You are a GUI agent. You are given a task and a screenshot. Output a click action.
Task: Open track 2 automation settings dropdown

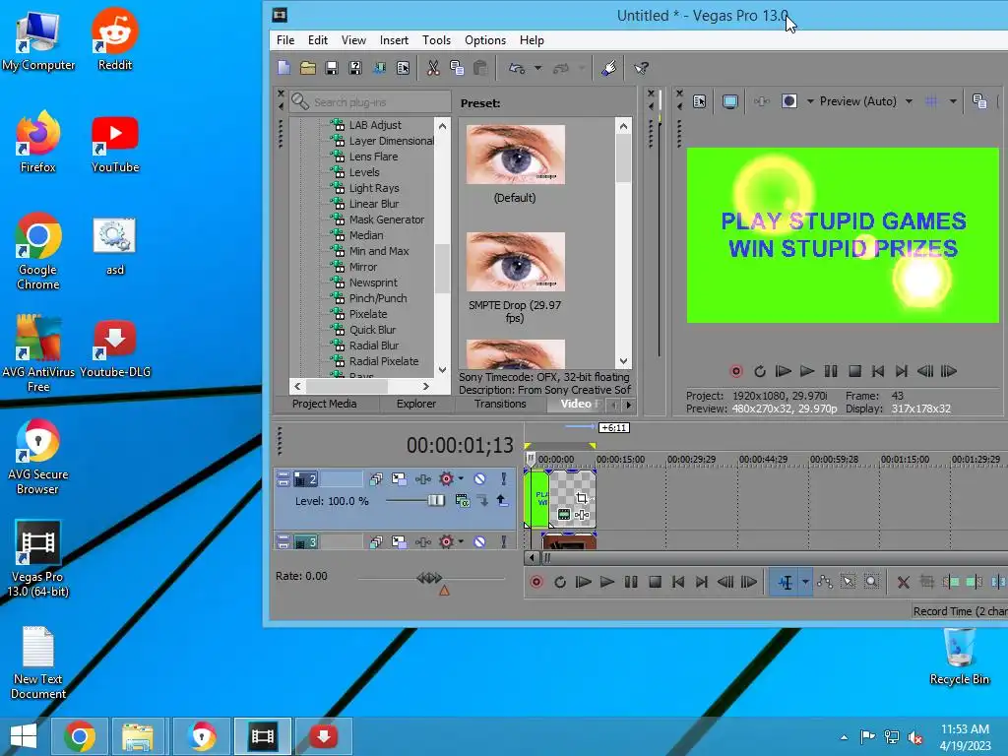(461, 478)
